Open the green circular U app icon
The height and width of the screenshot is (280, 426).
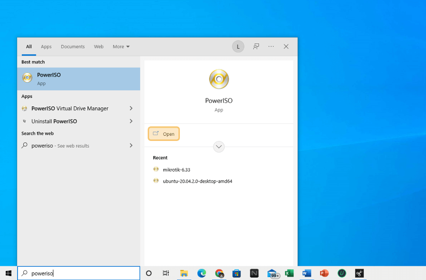click(x=342, y=273)
